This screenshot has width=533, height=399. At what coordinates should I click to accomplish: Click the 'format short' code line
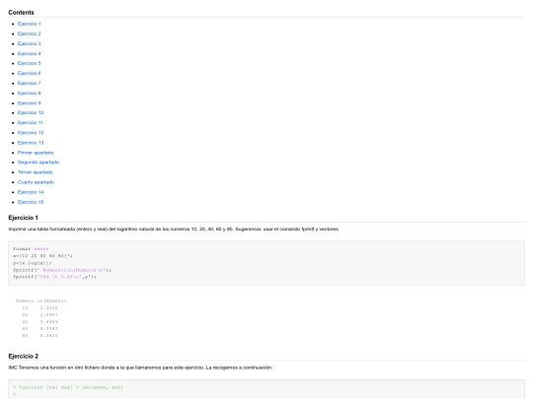(31, 249)
